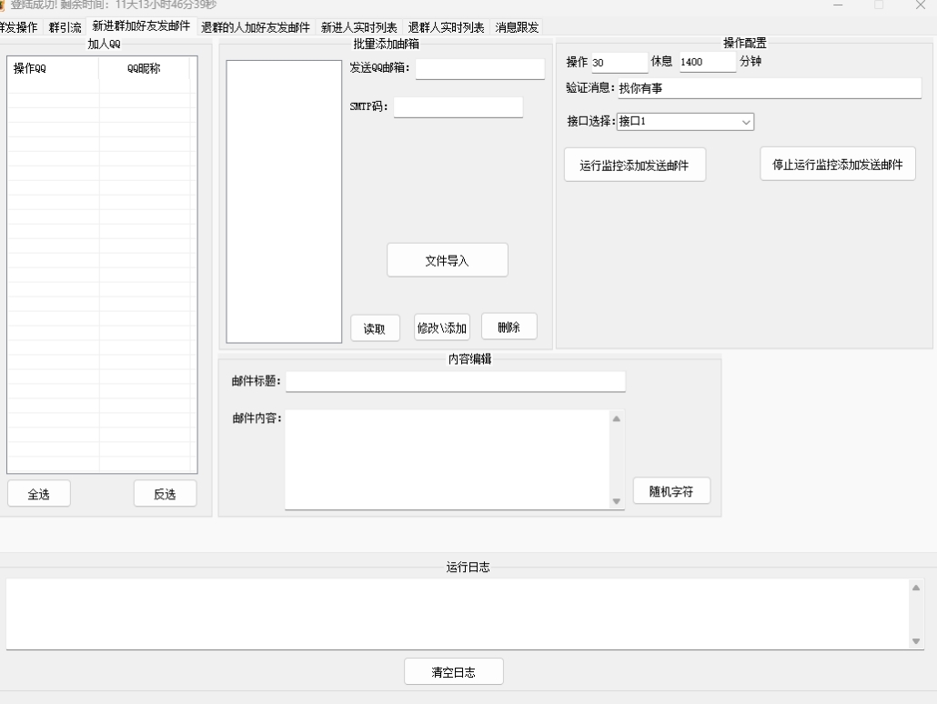Open the 退群的人加好友发邮件 tab

(x=255, y=27)
